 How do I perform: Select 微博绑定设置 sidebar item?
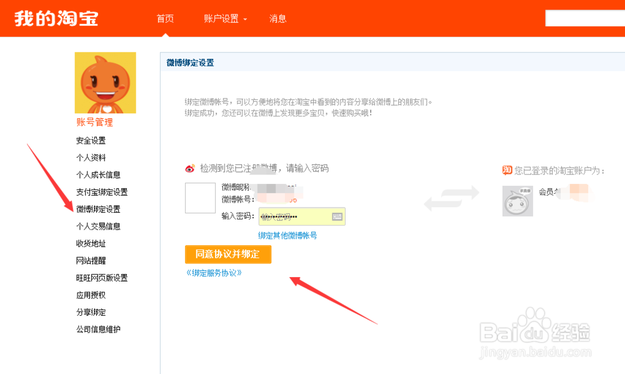98,209
